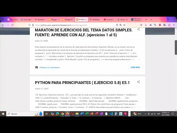Switch to the Blogger: P tab

tap(67, 20)
